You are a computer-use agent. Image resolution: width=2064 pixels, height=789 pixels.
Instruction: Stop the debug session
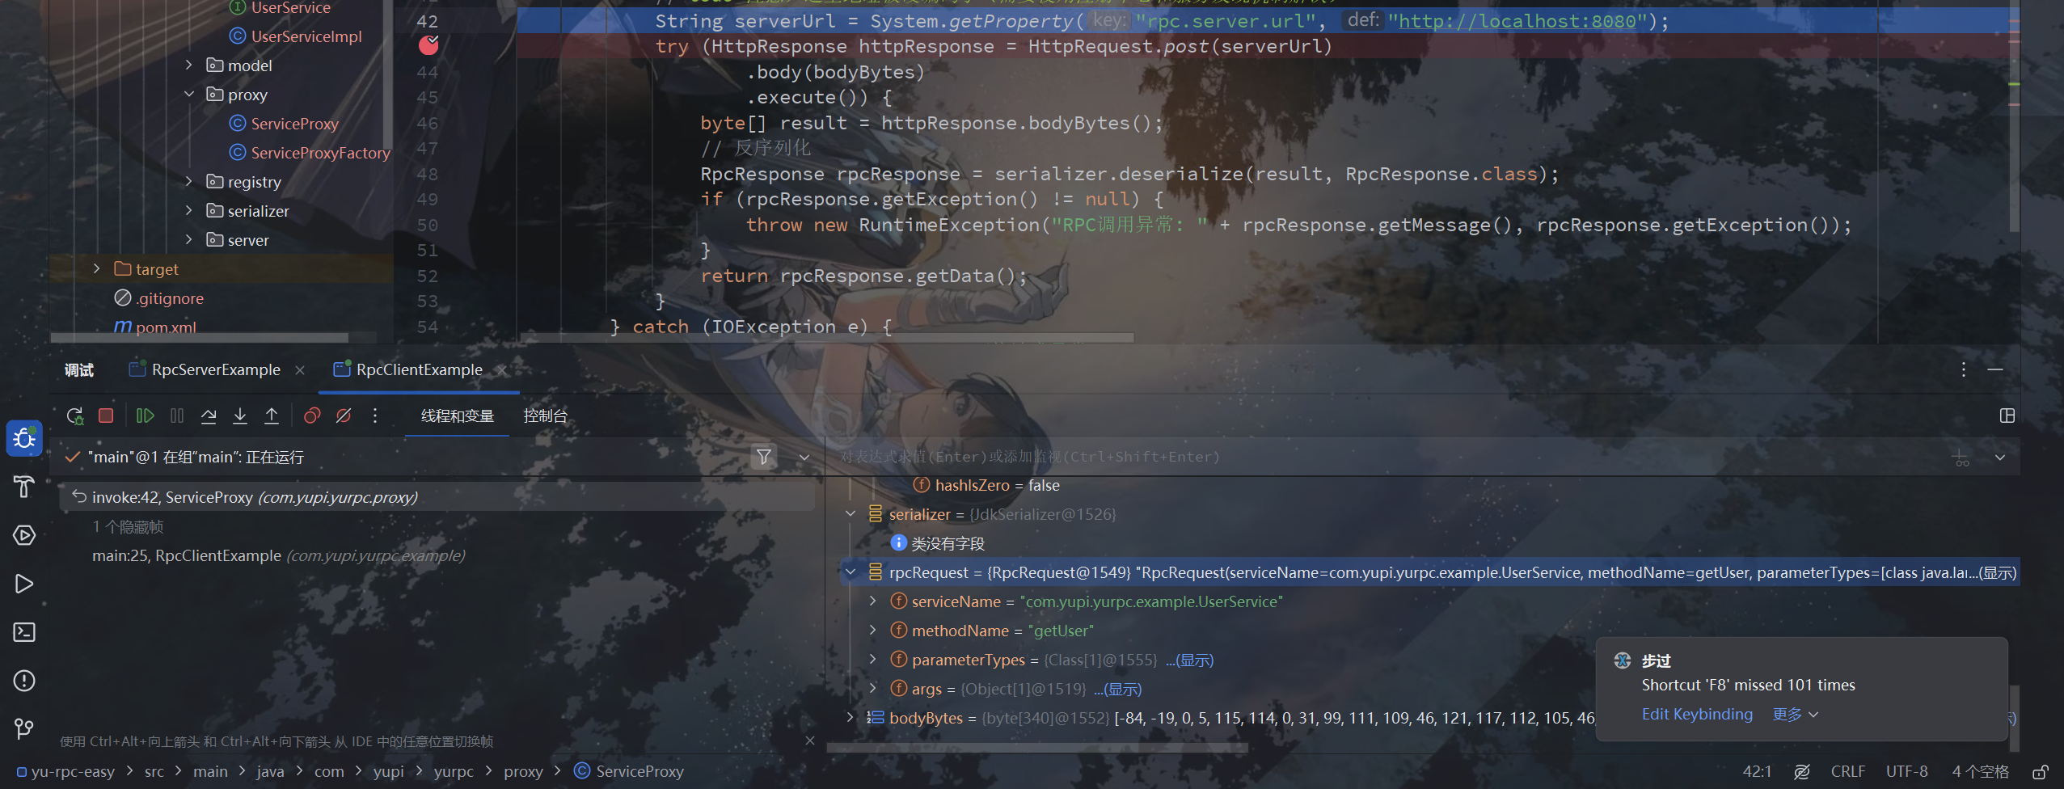coord(106,416)
